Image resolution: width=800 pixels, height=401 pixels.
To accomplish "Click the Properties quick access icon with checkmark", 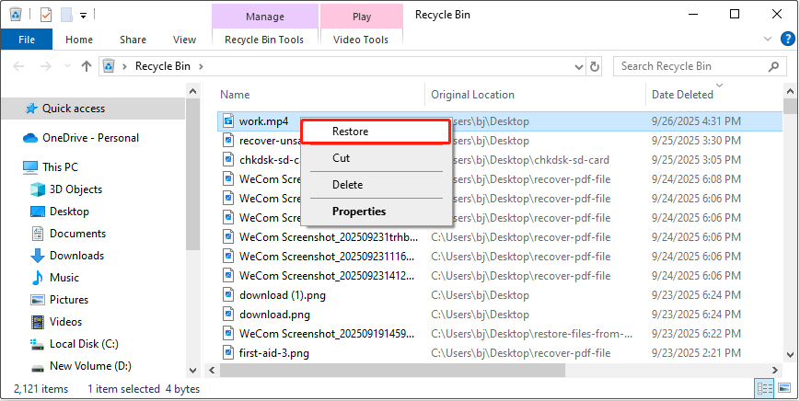I will coord(46,15).
